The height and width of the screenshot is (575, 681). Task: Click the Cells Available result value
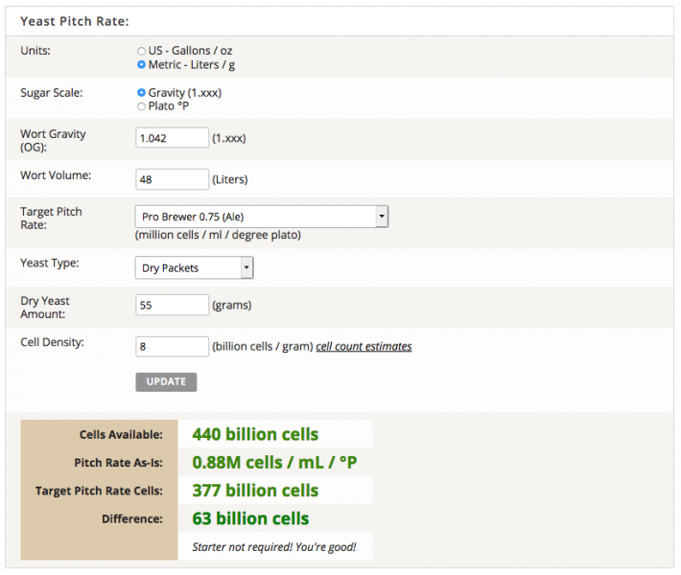click(x=255, y=434)
